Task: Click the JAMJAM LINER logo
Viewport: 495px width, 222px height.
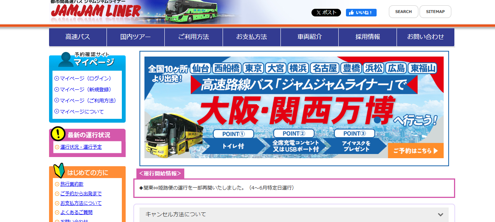Action: point(96,12)
